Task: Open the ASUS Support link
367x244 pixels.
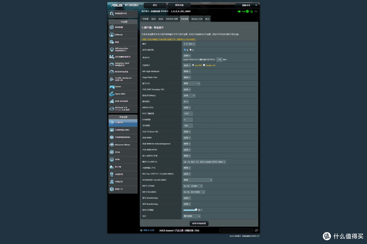Action: click(167, 230)
